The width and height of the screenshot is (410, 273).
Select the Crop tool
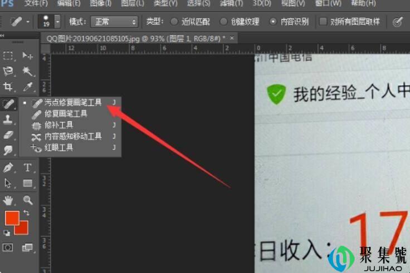[x=8, y=87]
